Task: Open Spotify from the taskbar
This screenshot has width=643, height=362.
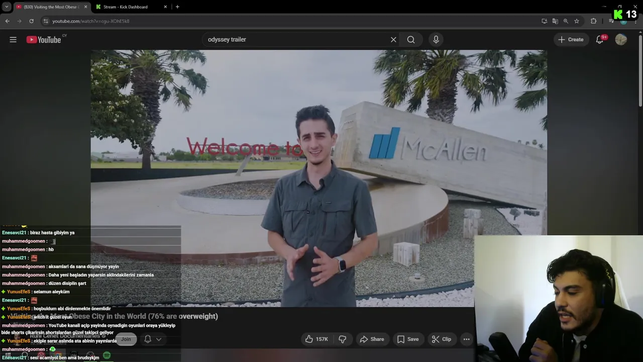Action: (x=106, y=355)
